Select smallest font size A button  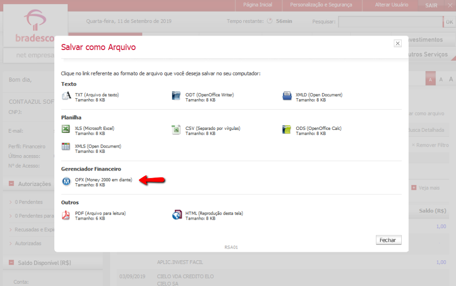coord(430,79)
